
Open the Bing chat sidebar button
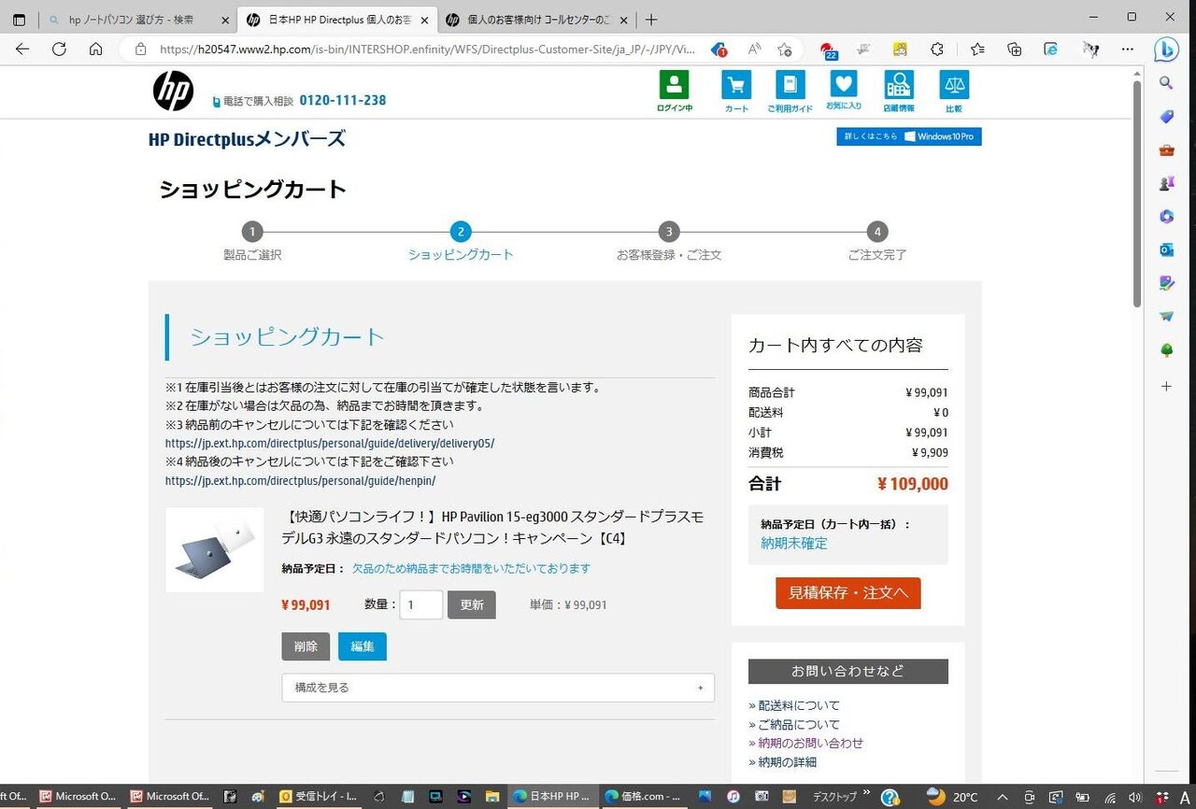click(x=1166, y=50)
